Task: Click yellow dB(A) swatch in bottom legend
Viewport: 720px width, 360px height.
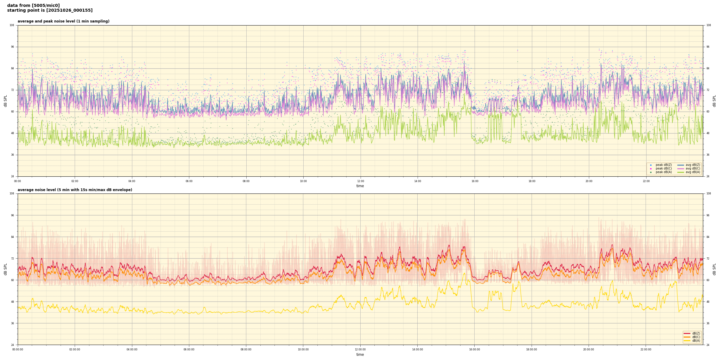Action: tap(687, 340)
